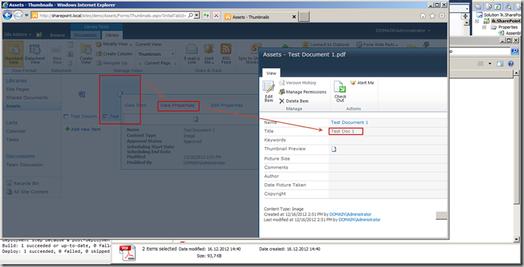Click the Recycle Bin icon in sidebar

(9, 183)
